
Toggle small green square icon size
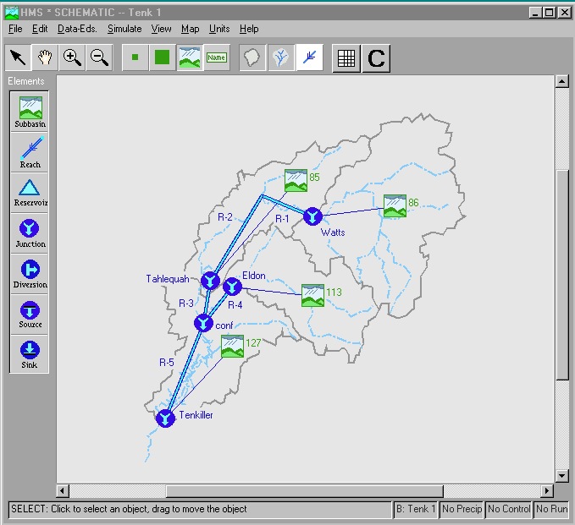(x=135, y=57)
